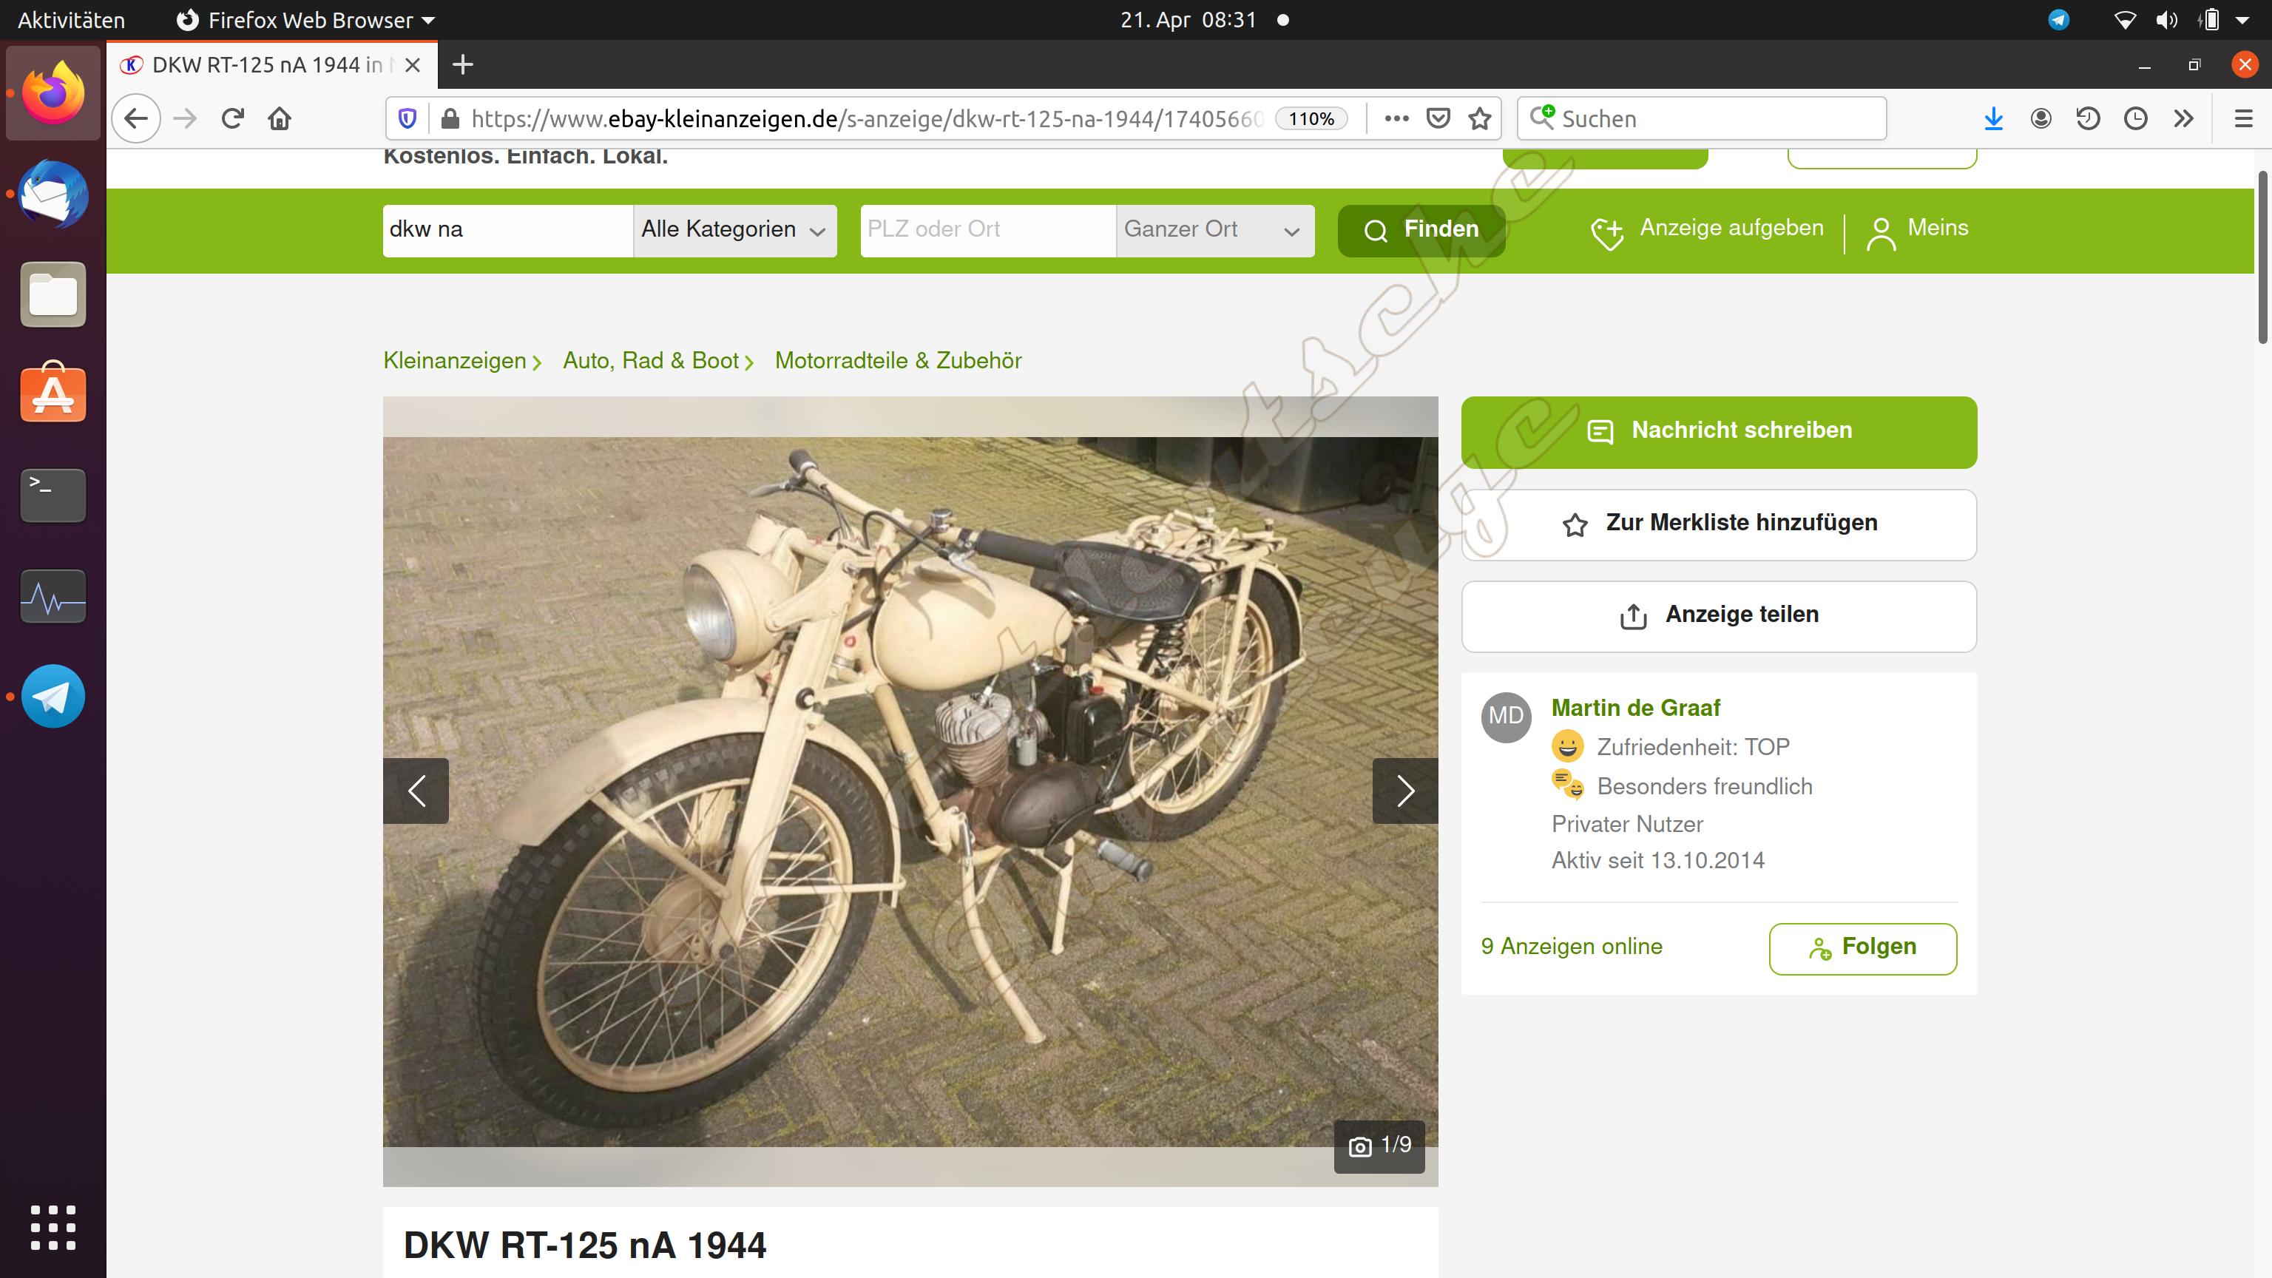Screen dimensions: 2272x1278
Task: Click the search field containing dkw na
Action: click(508, 230)
